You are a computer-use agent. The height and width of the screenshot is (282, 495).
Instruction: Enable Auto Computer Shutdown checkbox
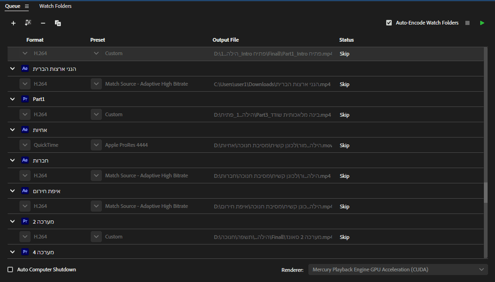[x=10, y=269]
